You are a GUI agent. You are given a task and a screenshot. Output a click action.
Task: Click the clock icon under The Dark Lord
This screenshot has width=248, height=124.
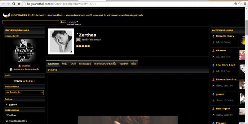(x=213, y=71)
